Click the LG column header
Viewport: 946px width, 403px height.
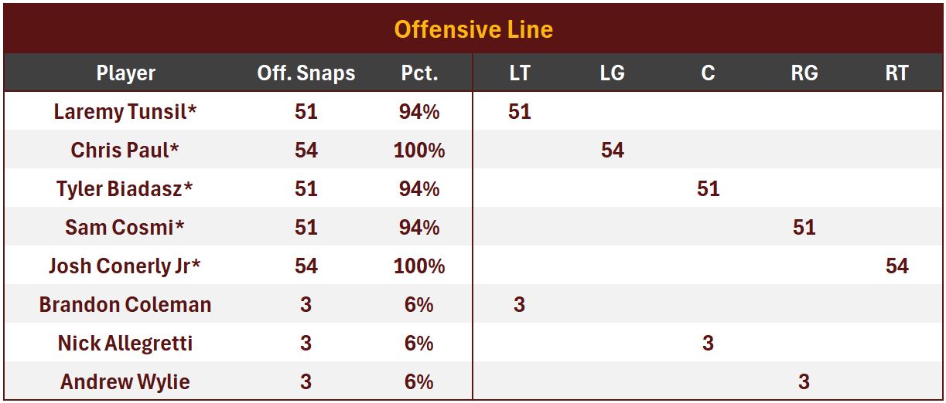(x=612, y=73)
